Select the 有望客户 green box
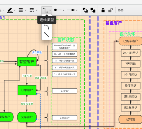The width and height of the screenshot is (142, 129). pos(27,62)
